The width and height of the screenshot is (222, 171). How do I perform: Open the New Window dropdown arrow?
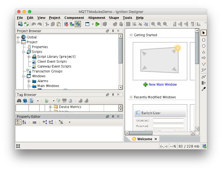pyautogui.click(x=93, y=24)
